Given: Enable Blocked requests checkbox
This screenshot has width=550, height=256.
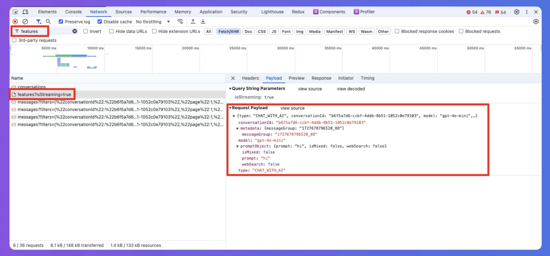Looking at the screenshot, I should [x=461, y=31].
